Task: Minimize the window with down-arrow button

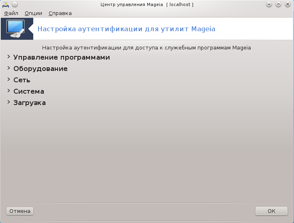Action: [x=269, y=4]
